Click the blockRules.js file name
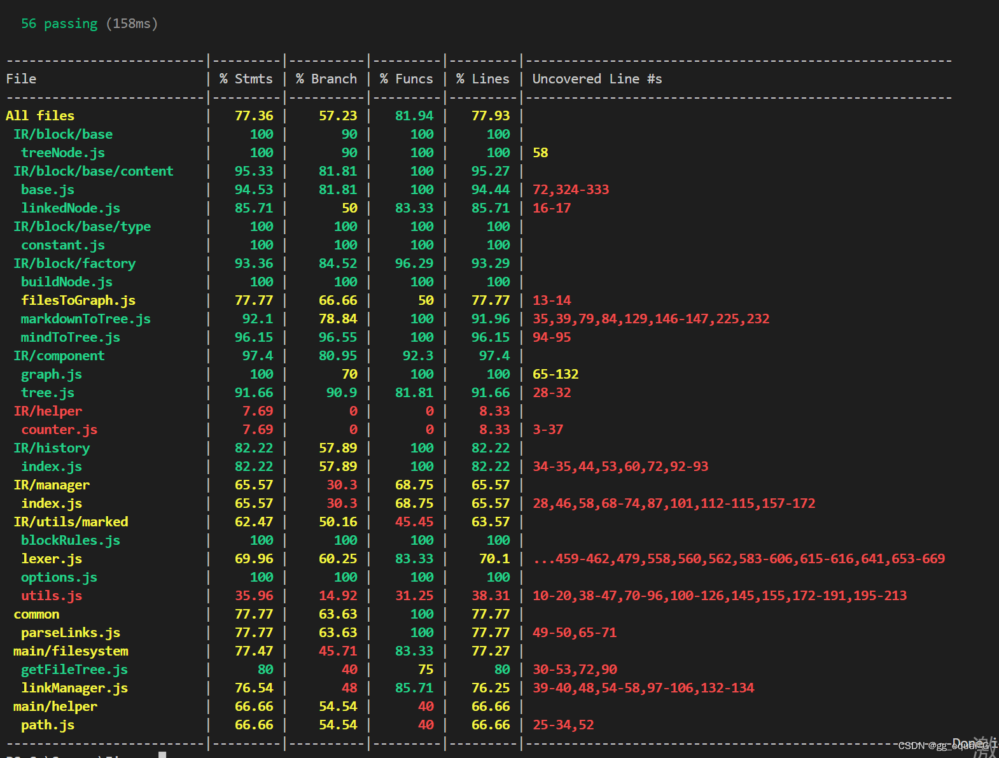This screenshot has height=758, width=999. click(x=71, y=540)
